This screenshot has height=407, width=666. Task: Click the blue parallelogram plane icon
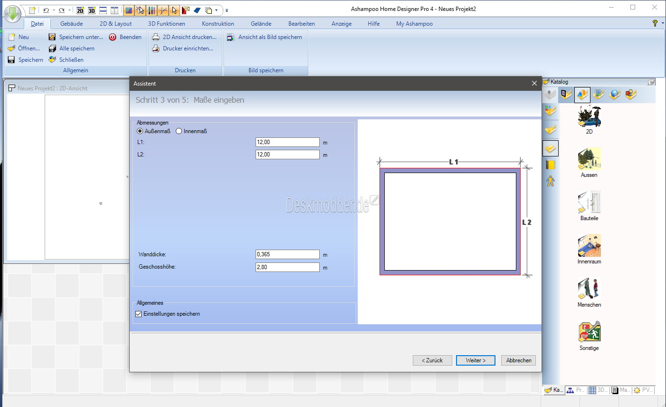click(197, 10)
